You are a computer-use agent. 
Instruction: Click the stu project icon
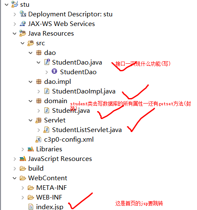[15, 4]
